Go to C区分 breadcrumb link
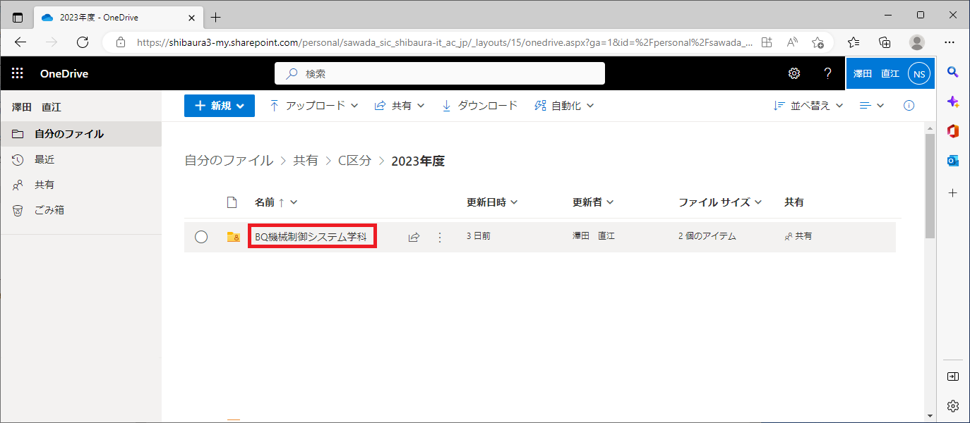This screenshot has width=970, height=423. [x=354, y=161]
